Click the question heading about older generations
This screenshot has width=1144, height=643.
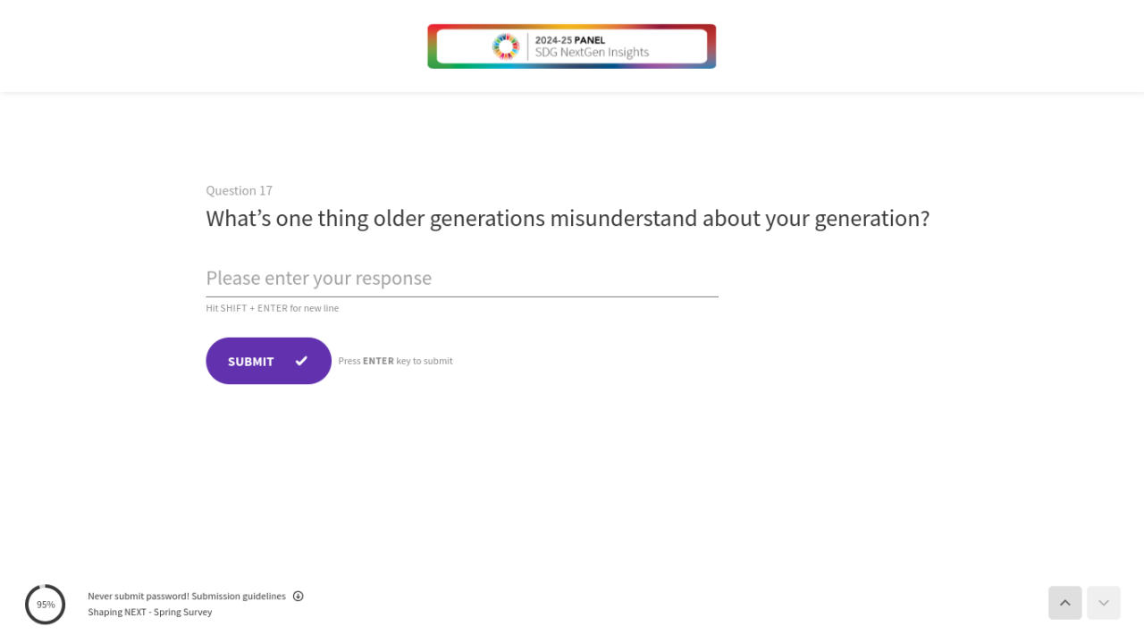click(568, 219)
